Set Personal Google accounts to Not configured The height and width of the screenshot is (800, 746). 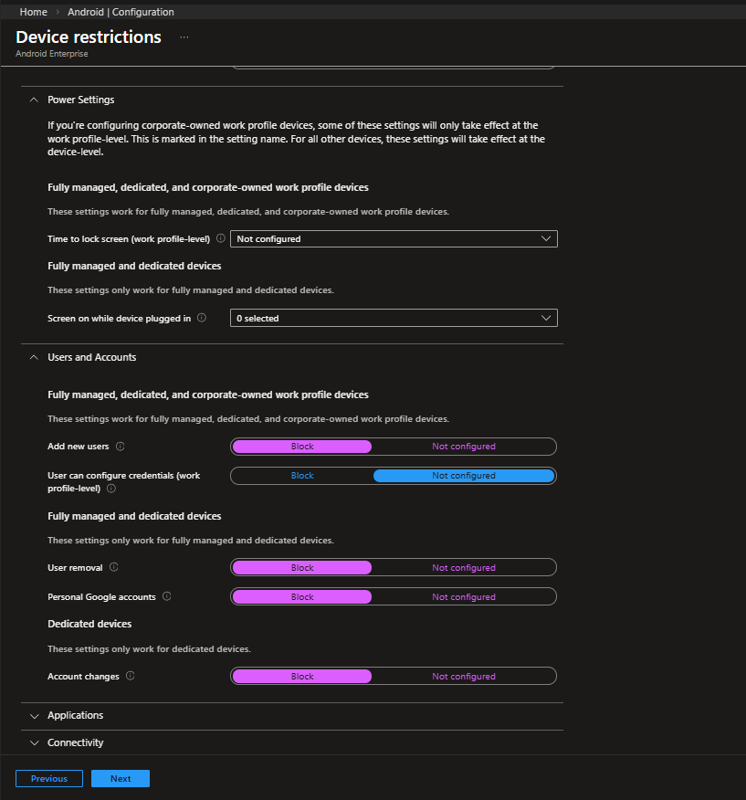[463, 597]
